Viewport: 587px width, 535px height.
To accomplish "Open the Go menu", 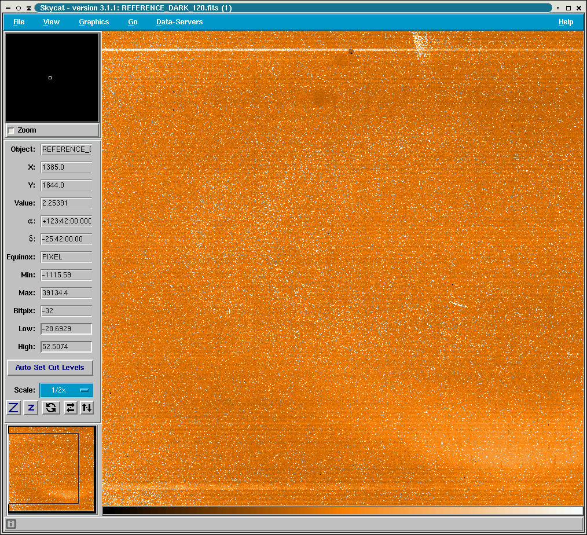I will 133,22.
